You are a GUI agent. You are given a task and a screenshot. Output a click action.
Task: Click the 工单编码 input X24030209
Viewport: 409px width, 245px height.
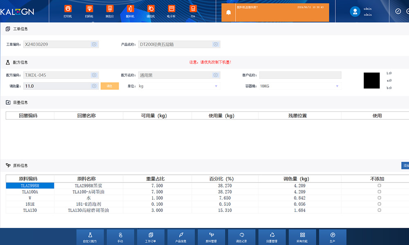tap(61, 44)
